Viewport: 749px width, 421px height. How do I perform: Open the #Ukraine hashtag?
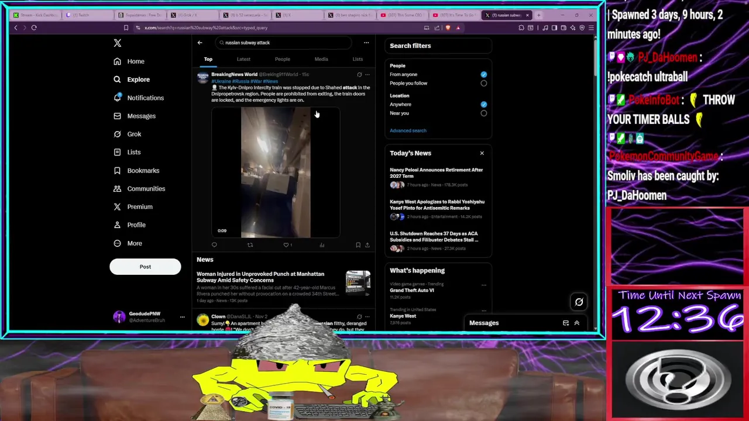(221, 81)
